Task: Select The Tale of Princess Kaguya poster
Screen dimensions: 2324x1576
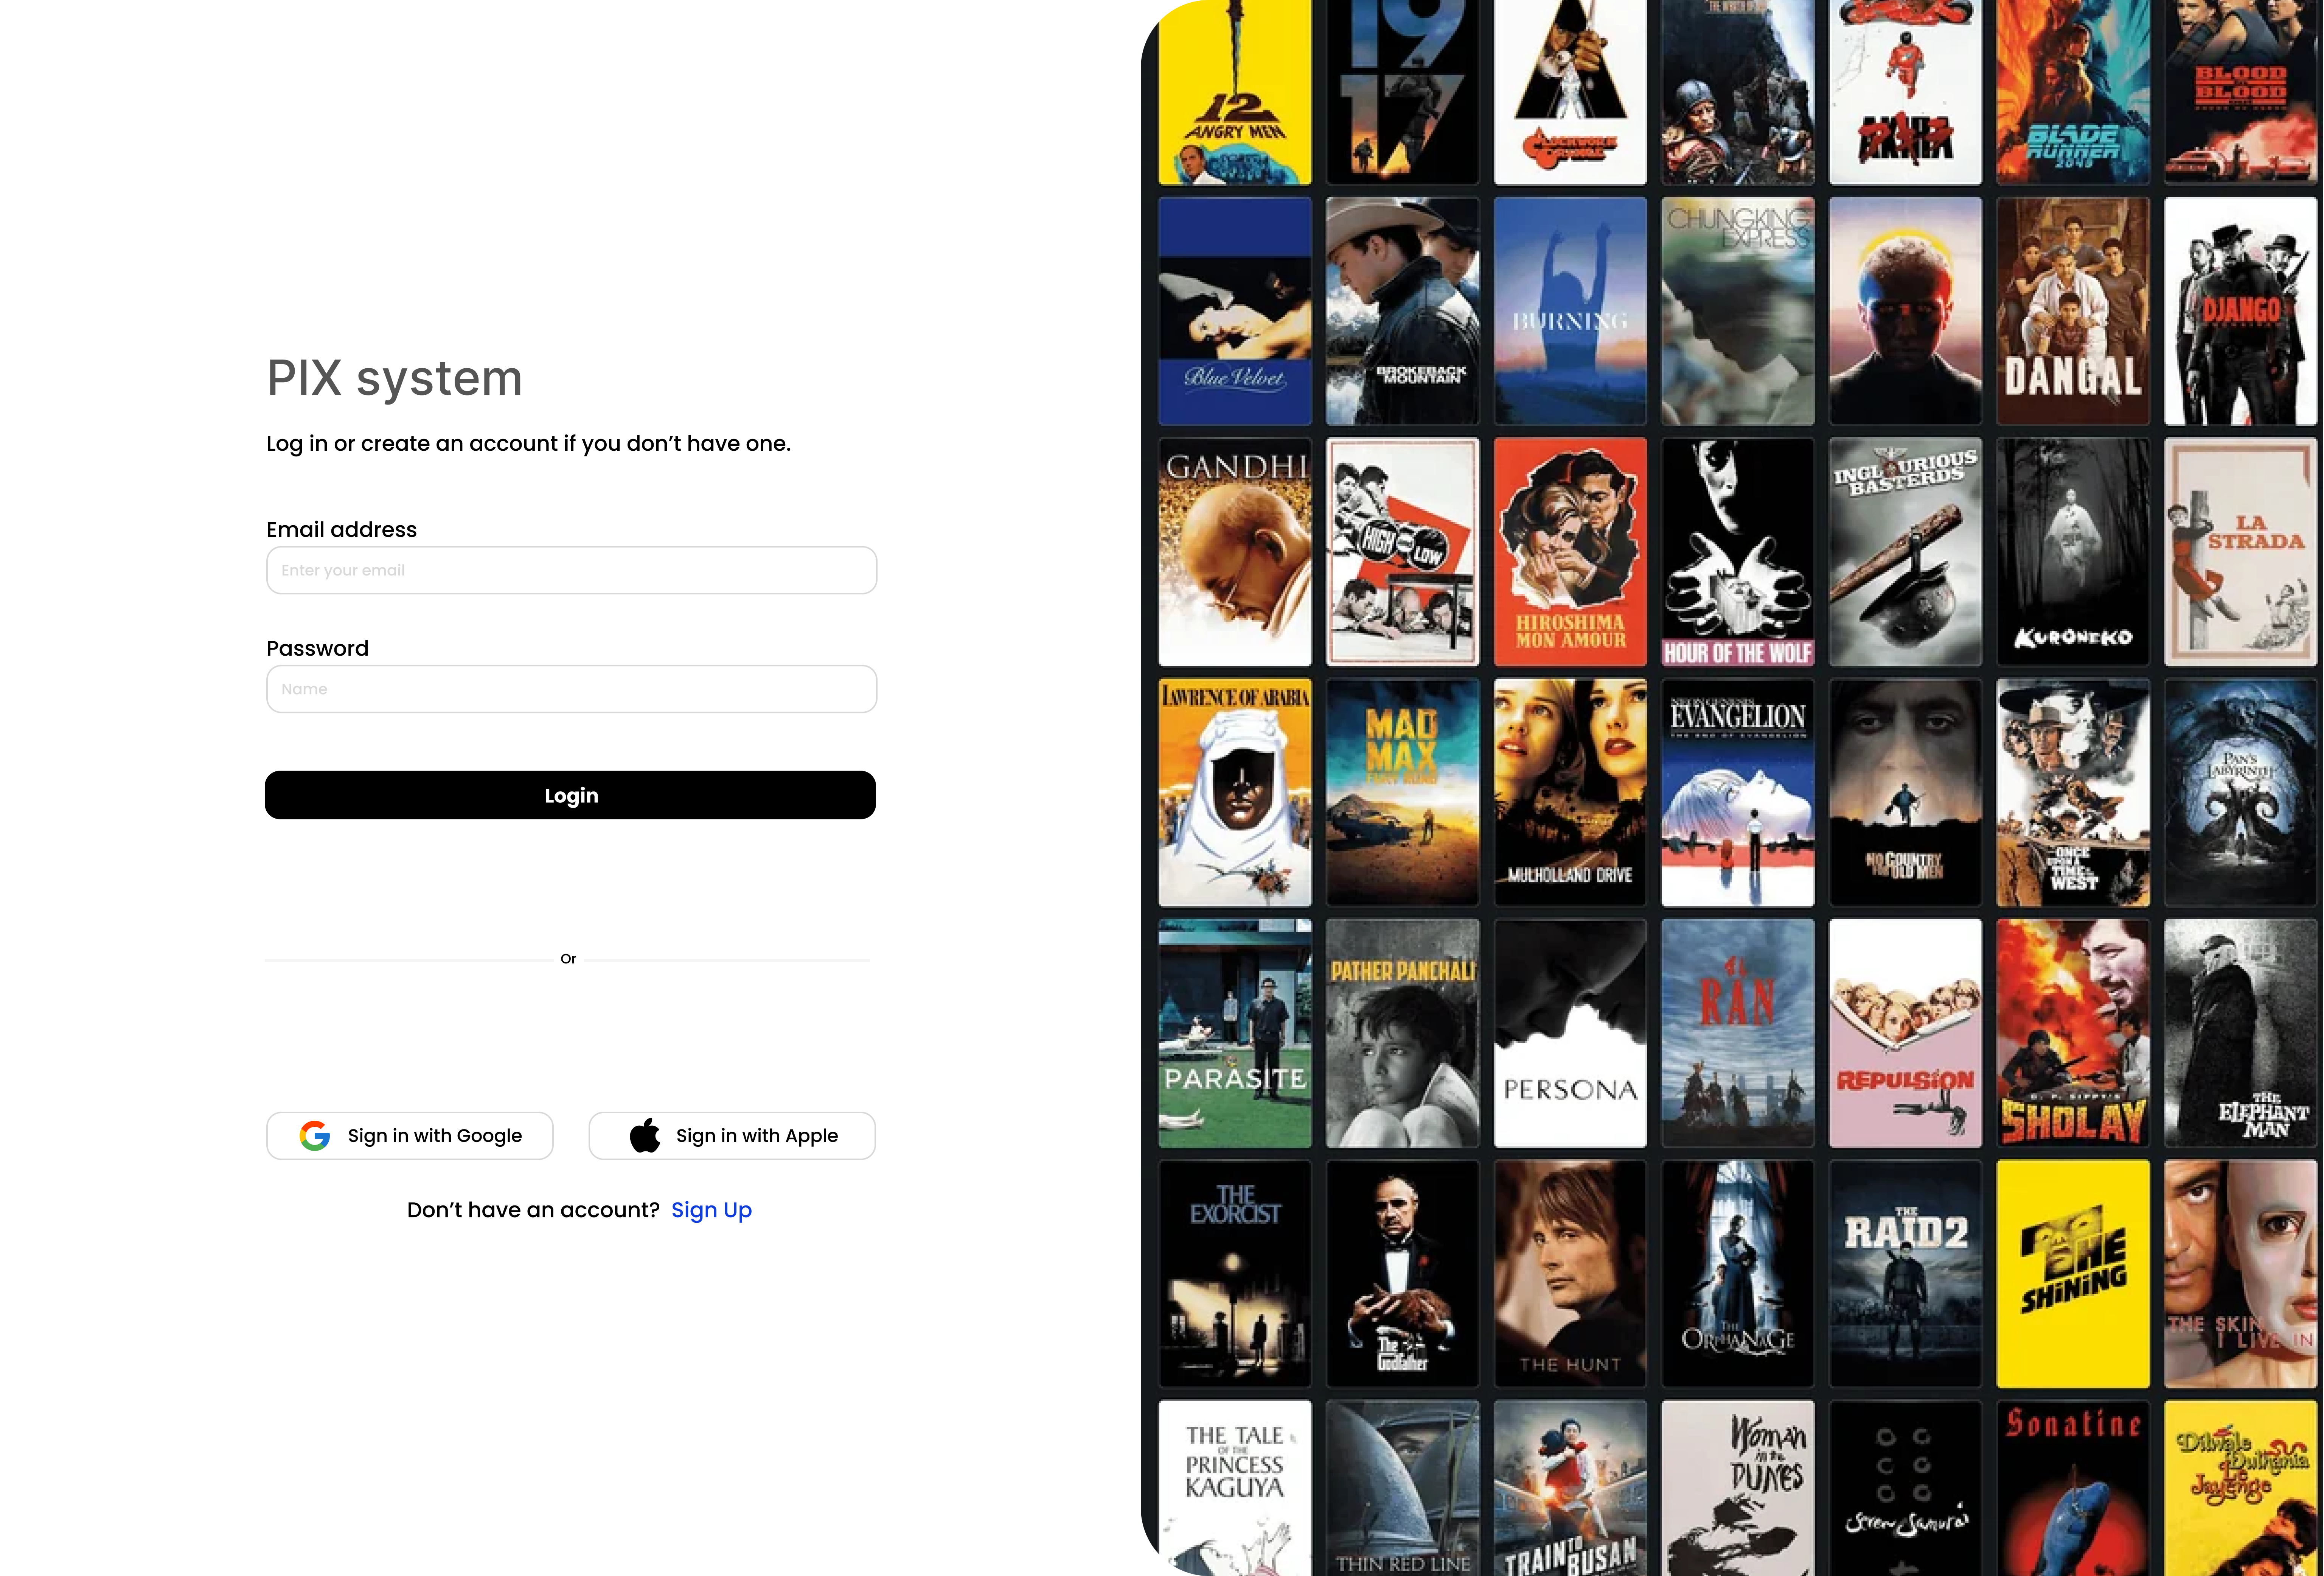Action: (1235, 1488)
